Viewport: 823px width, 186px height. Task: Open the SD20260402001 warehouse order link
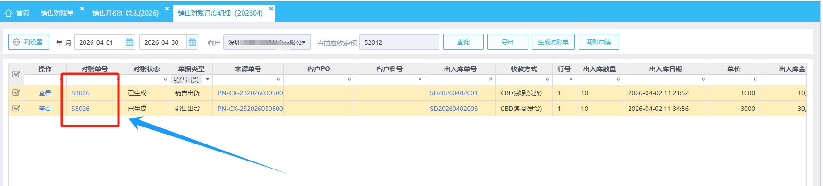click(453, 93)
